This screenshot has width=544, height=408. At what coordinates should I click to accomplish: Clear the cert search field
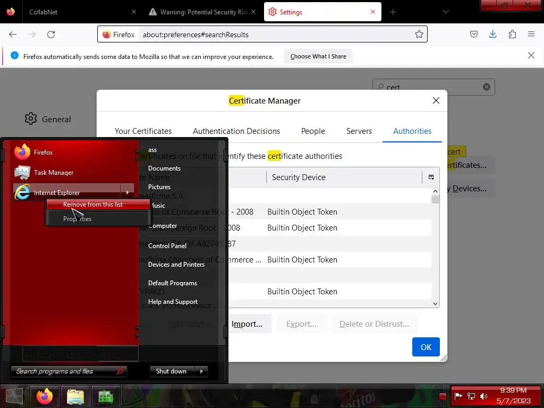coord(487,87)
